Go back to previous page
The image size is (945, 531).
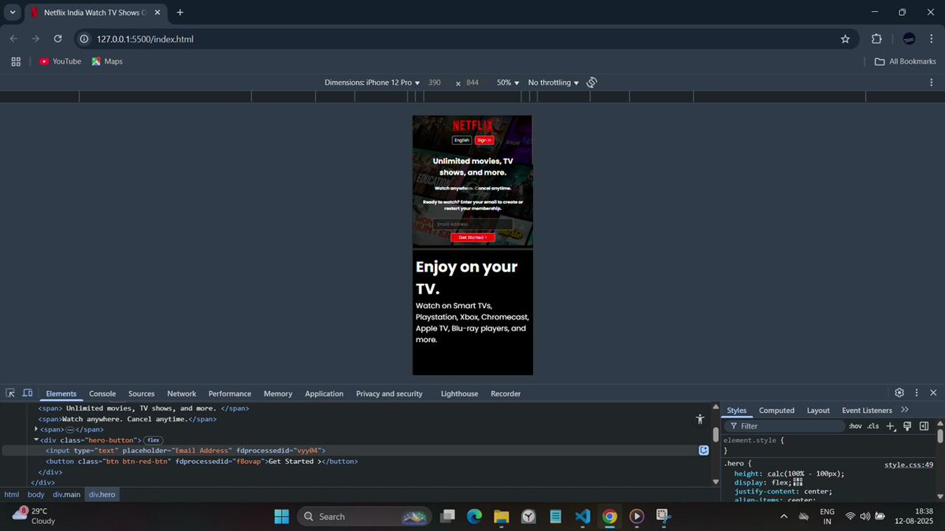tap(13, 39)
